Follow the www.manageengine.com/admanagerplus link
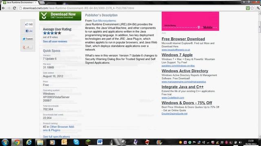The width and height of the screenshot is (261, 146). (x=184, y=82)
